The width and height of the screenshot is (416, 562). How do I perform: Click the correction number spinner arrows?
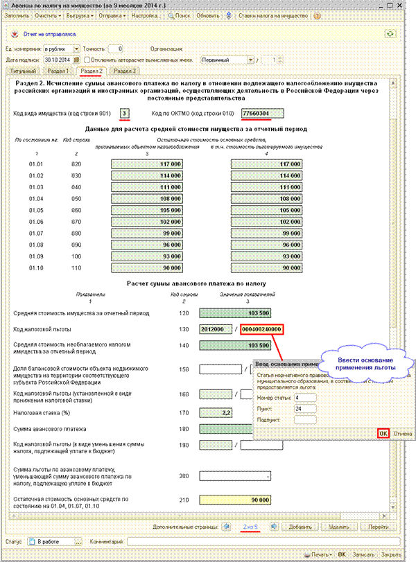(x=280, y=60)
